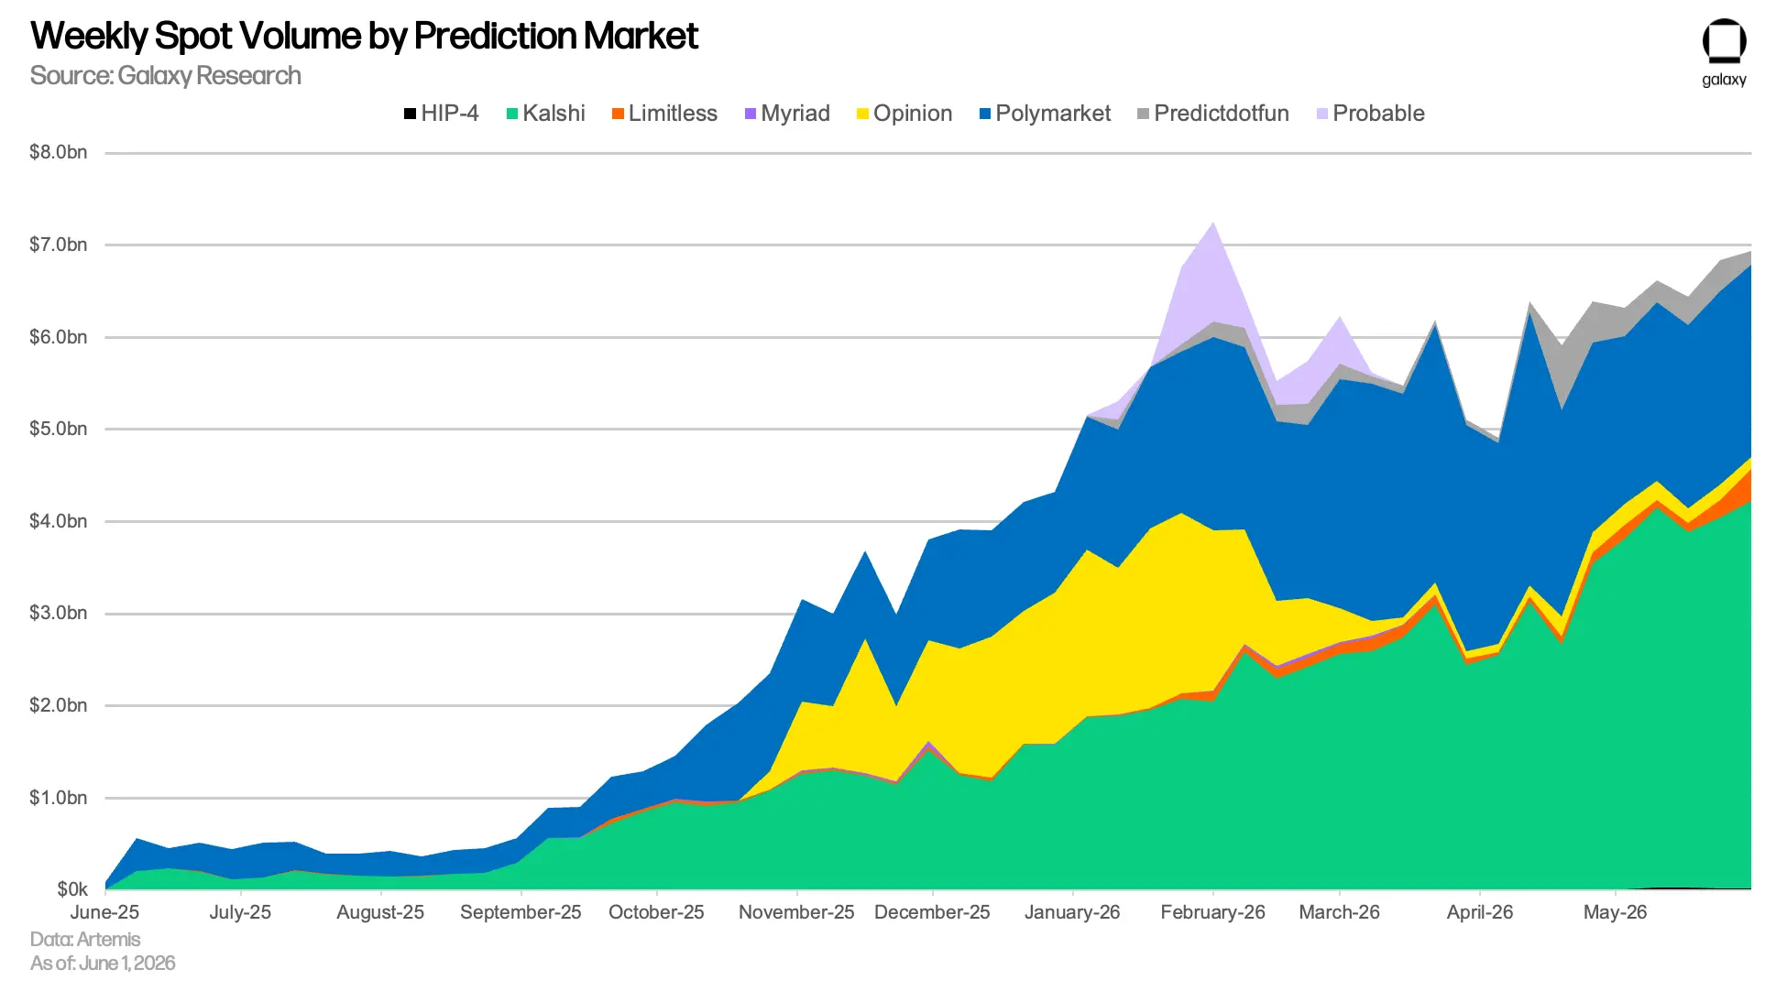Click the "June-25" x-axis label
1776x1002 pixels.
point(104,912)
